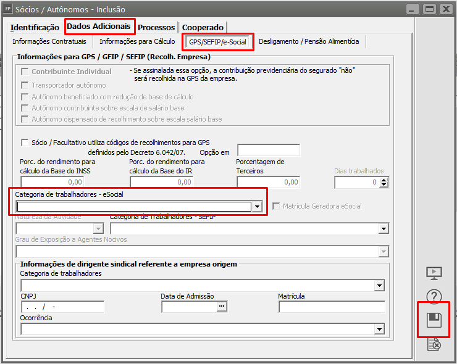Click the cancel document icon
The height and width of the screenshot is (364, 457).
(434, 344)
